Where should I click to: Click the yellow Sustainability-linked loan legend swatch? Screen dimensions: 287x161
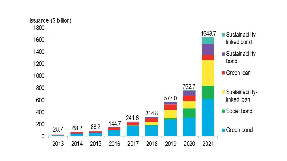[224, 92]
